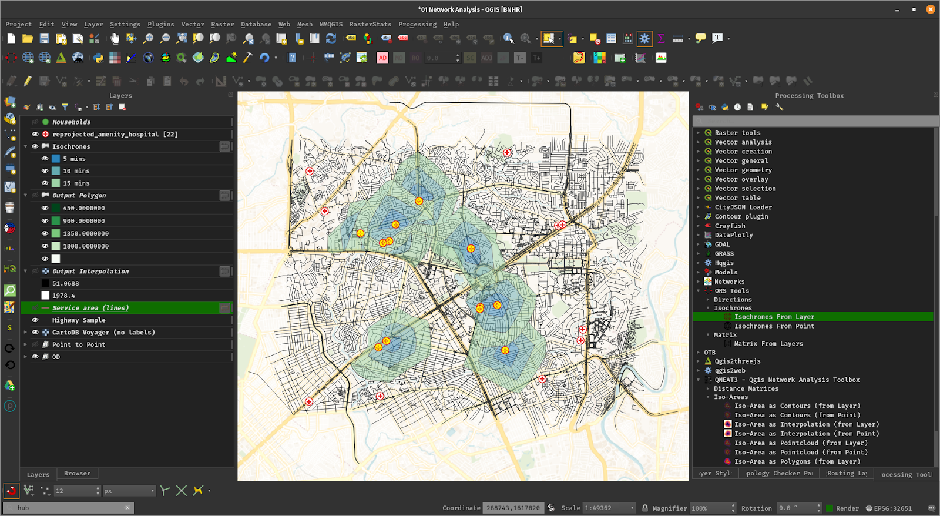Expand the Vector geometry toolbox group

tap(698, 170)
